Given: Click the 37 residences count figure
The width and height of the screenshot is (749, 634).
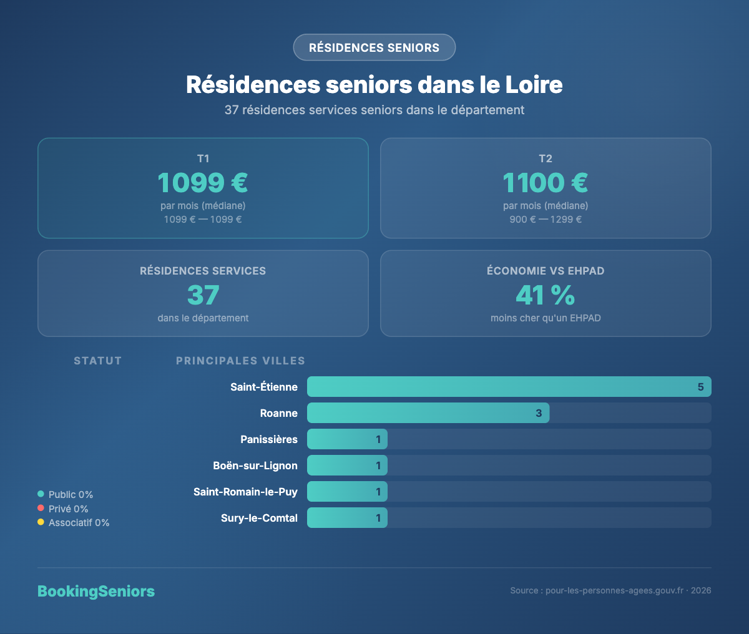Looking at the screenshot, I should [203, 295].
